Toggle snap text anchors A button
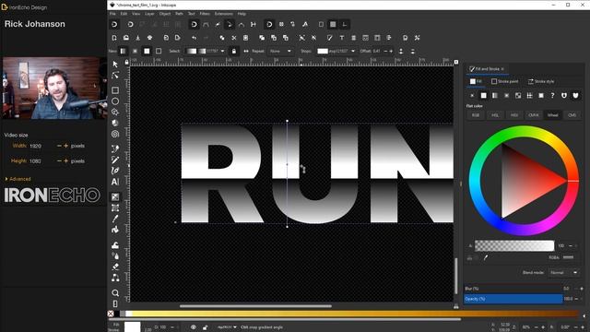Viewport: 590px width, 332px height. click(305, 25)
